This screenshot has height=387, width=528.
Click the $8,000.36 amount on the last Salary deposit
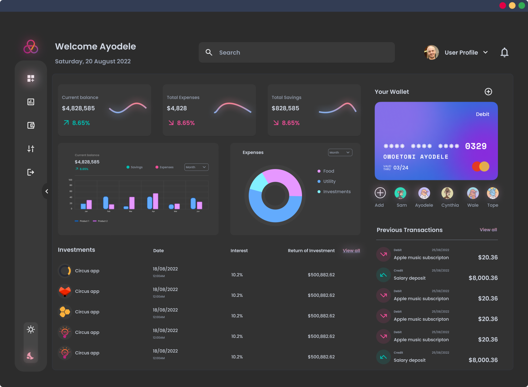[x=483, y=360]
